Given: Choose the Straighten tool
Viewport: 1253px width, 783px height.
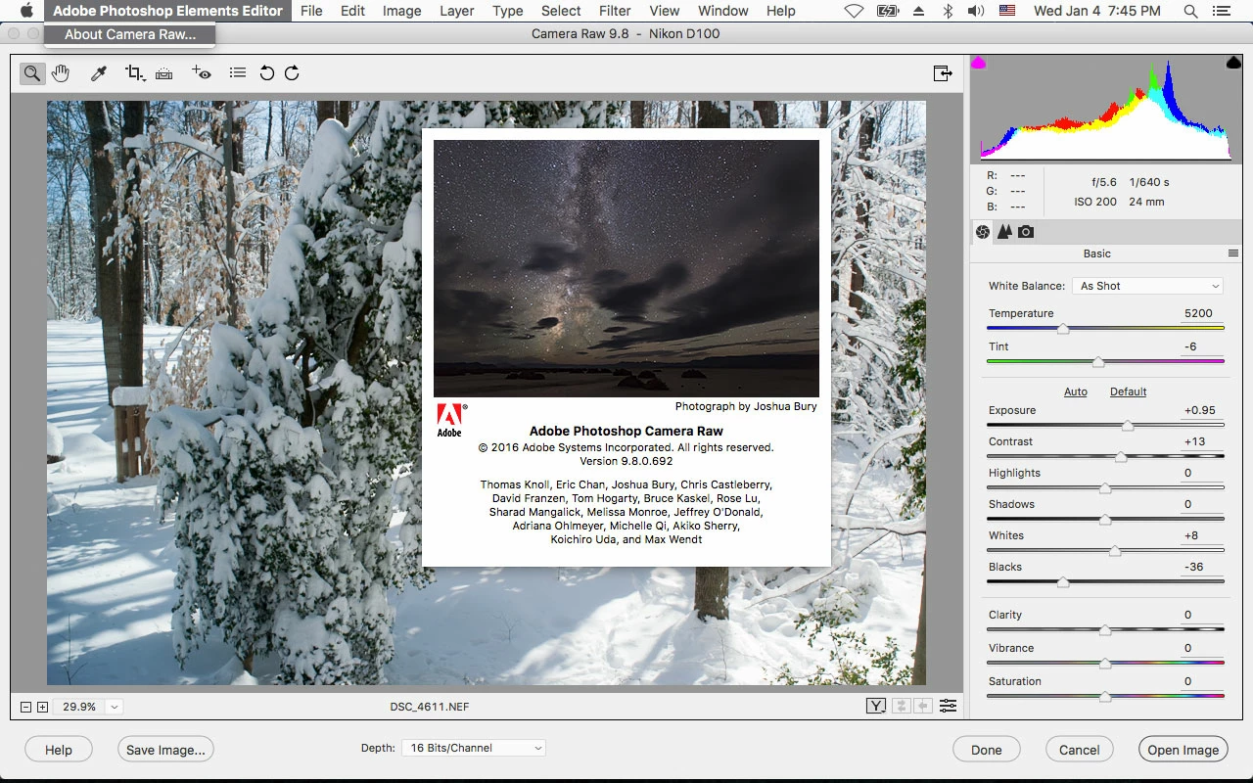Looking at the screenshot, I should point(164,73).
